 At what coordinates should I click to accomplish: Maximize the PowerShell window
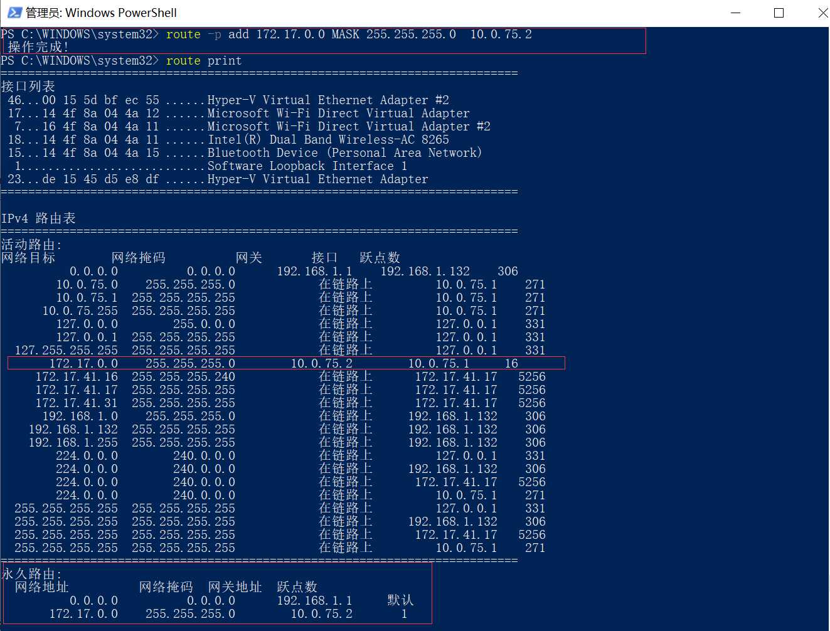779,13
